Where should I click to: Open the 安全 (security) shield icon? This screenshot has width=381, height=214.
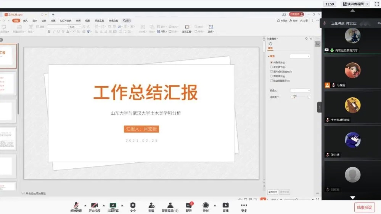point(133,205)
